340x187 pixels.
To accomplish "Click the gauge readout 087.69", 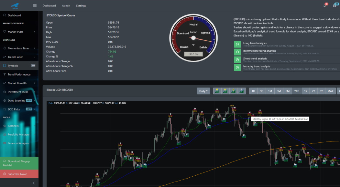I will tap(193, 54).
